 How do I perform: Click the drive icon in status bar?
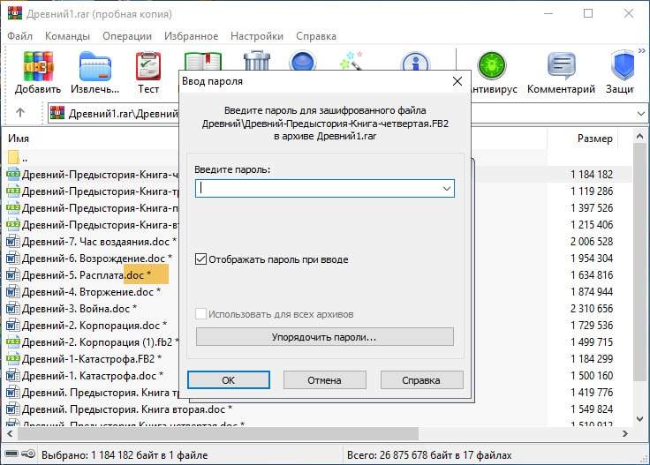(x=11, y=454)
